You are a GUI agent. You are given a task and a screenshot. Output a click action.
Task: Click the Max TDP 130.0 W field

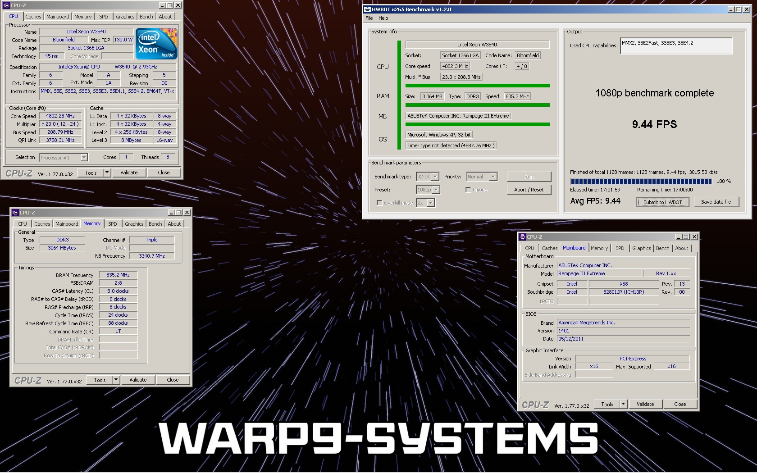(x=123, y=40)
